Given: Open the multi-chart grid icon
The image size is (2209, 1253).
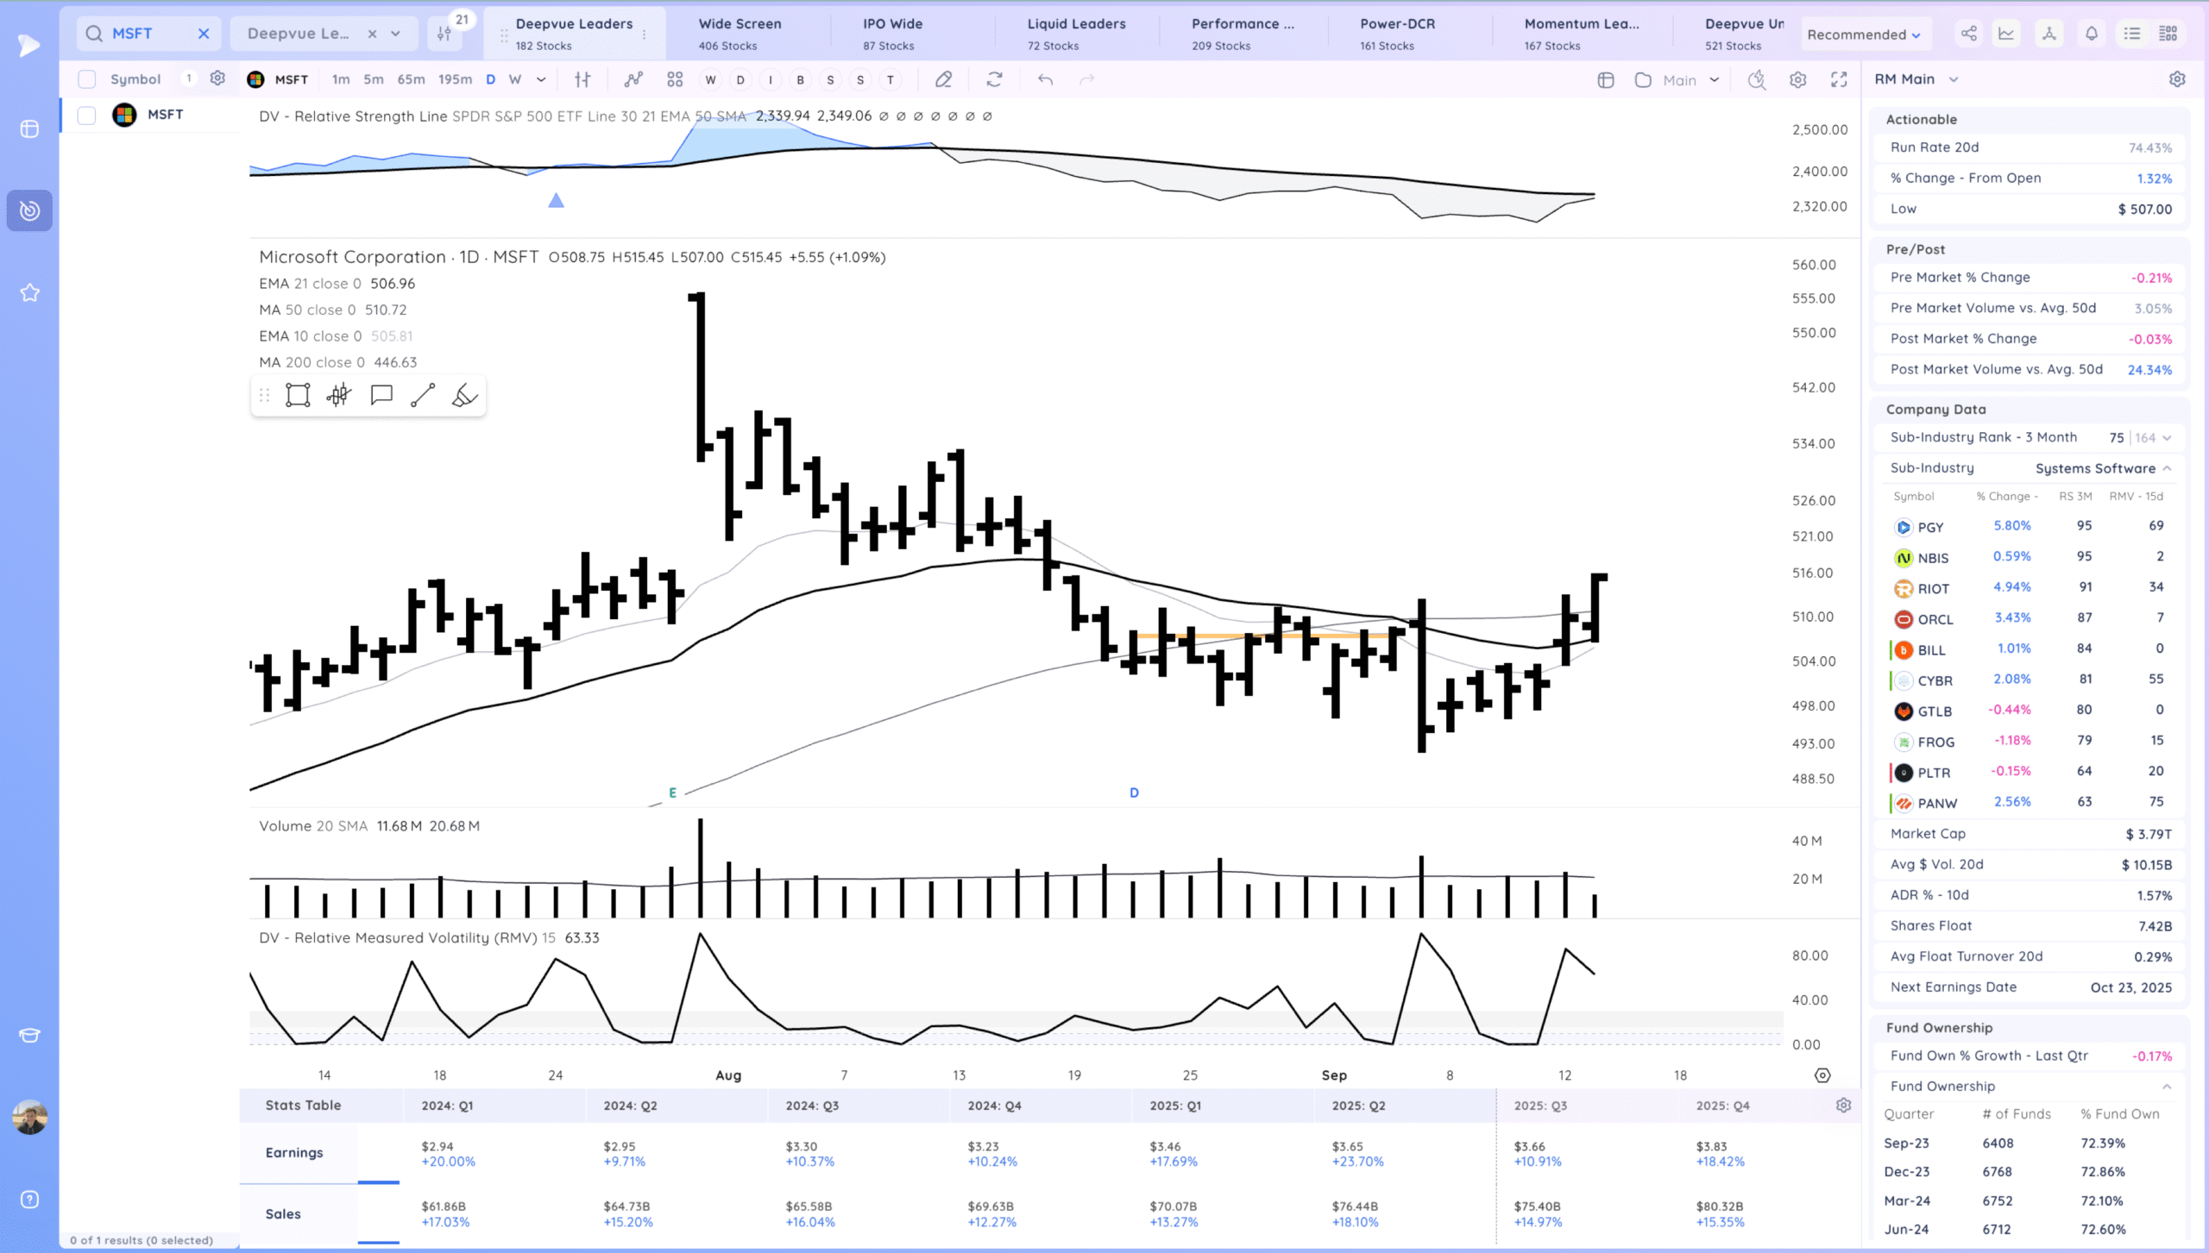Looking at the screenshot, I should point(675,79).
